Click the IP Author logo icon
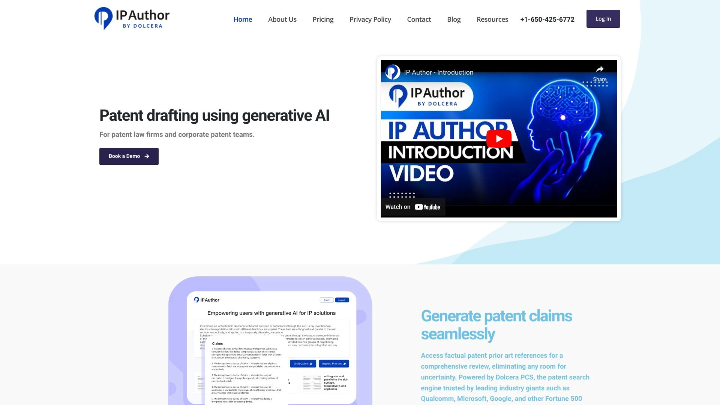This screenshot has height=405, width=720. click(x=101, y=18)
